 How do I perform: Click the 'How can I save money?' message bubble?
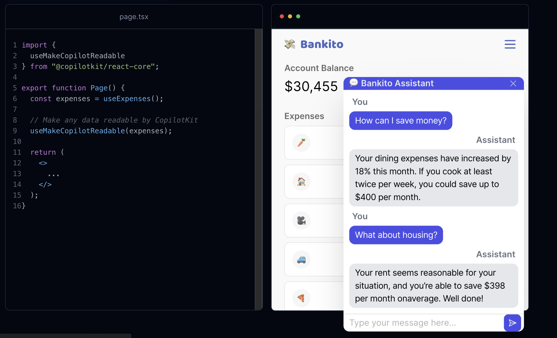pyautogui.click(x=400, y=120)
